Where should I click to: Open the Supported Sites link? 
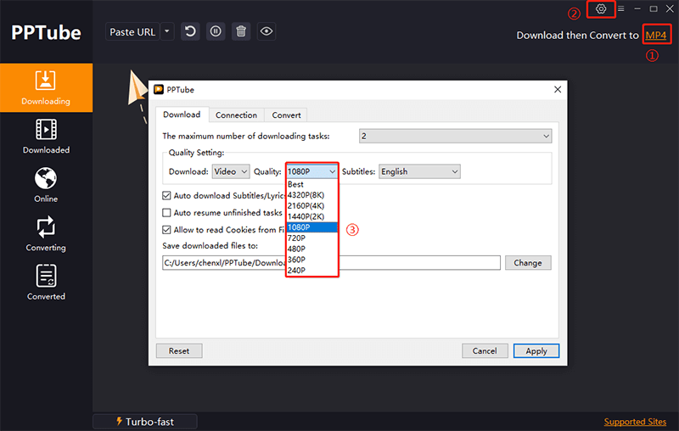[635, 422]
